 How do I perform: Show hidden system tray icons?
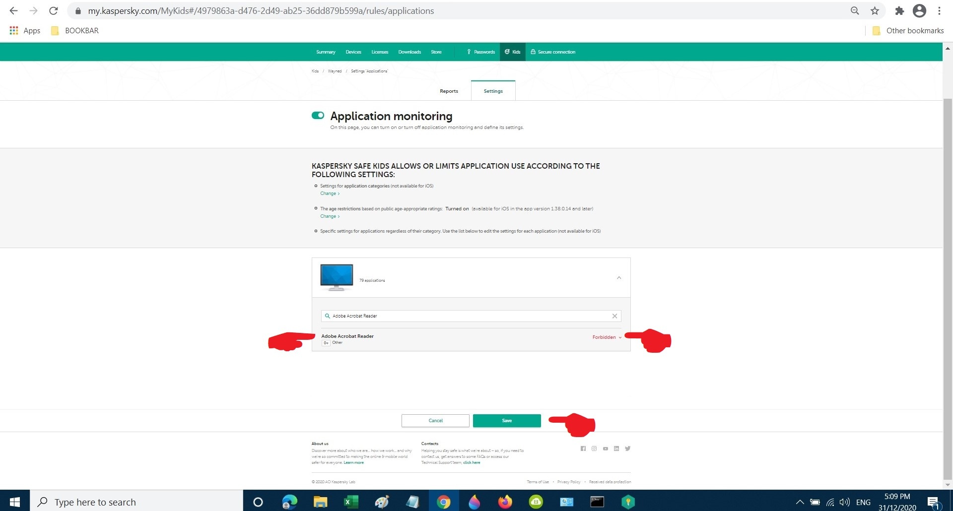coord(800,502)
